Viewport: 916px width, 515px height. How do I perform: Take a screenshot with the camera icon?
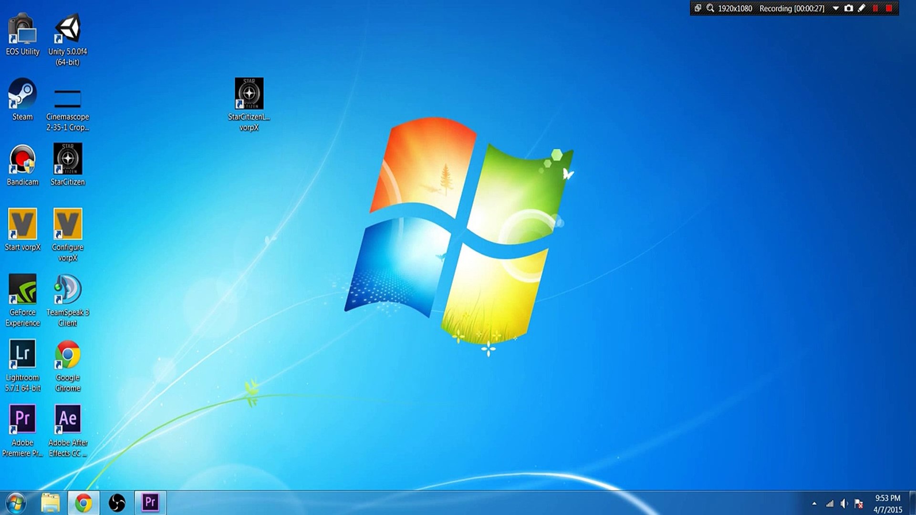(x=849, y=8)
